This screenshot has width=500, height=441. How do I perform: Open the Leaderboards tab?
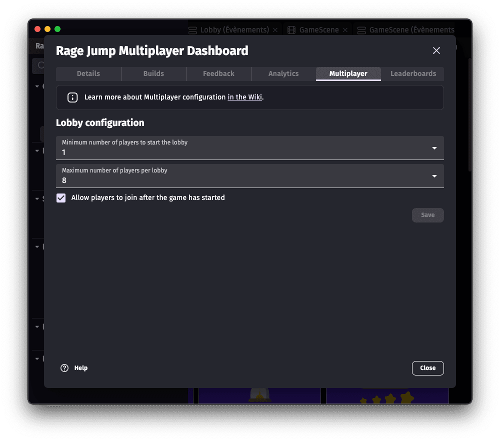(413, 73)
